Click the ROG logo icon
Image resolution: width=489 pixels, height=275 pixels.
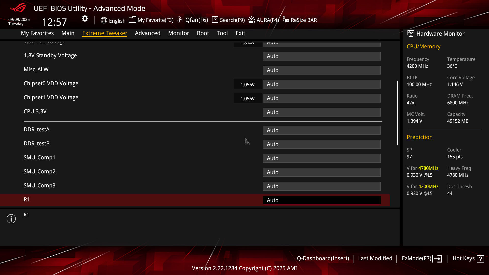[x=18, y=8]
